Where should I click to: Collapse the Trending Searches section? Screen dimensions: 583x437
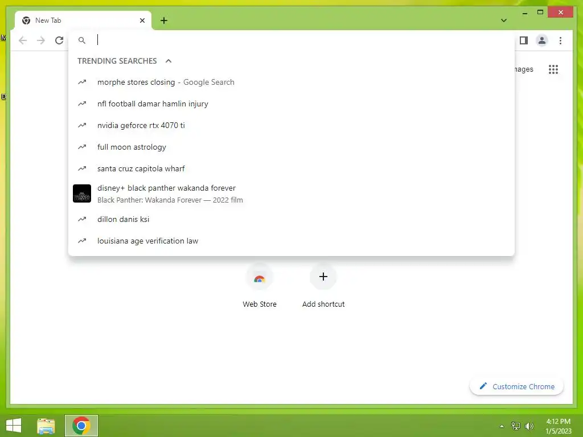[169, 61]
